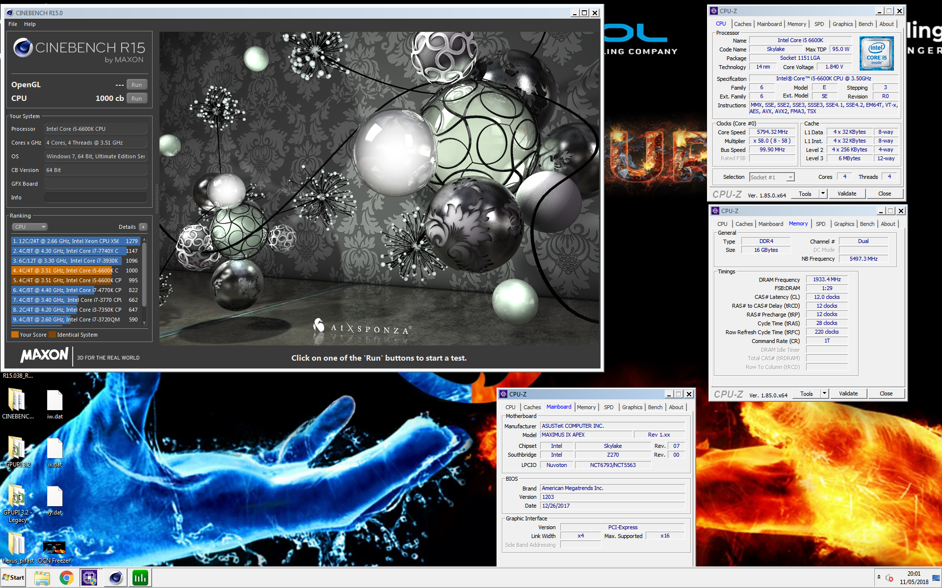Run the OpenGL benchmark
Screen dimensions: 942x588
(x=137, y=85)
